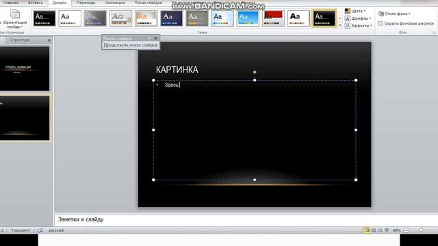Click the КАРТИНКА slide title
This screenshot has height=246, width=438.
177,70
